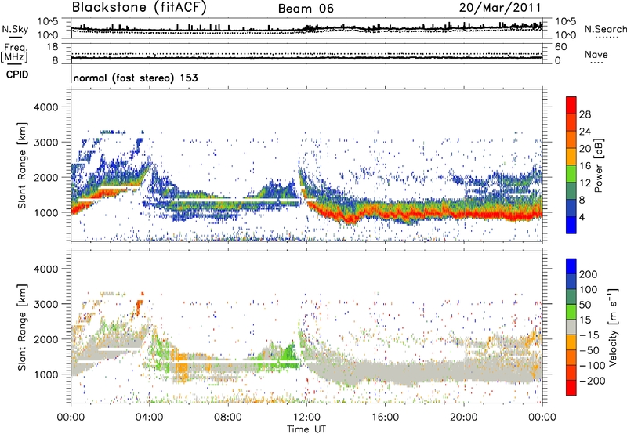
Task: Select the "CPID" row label
Action: point(17,74)
